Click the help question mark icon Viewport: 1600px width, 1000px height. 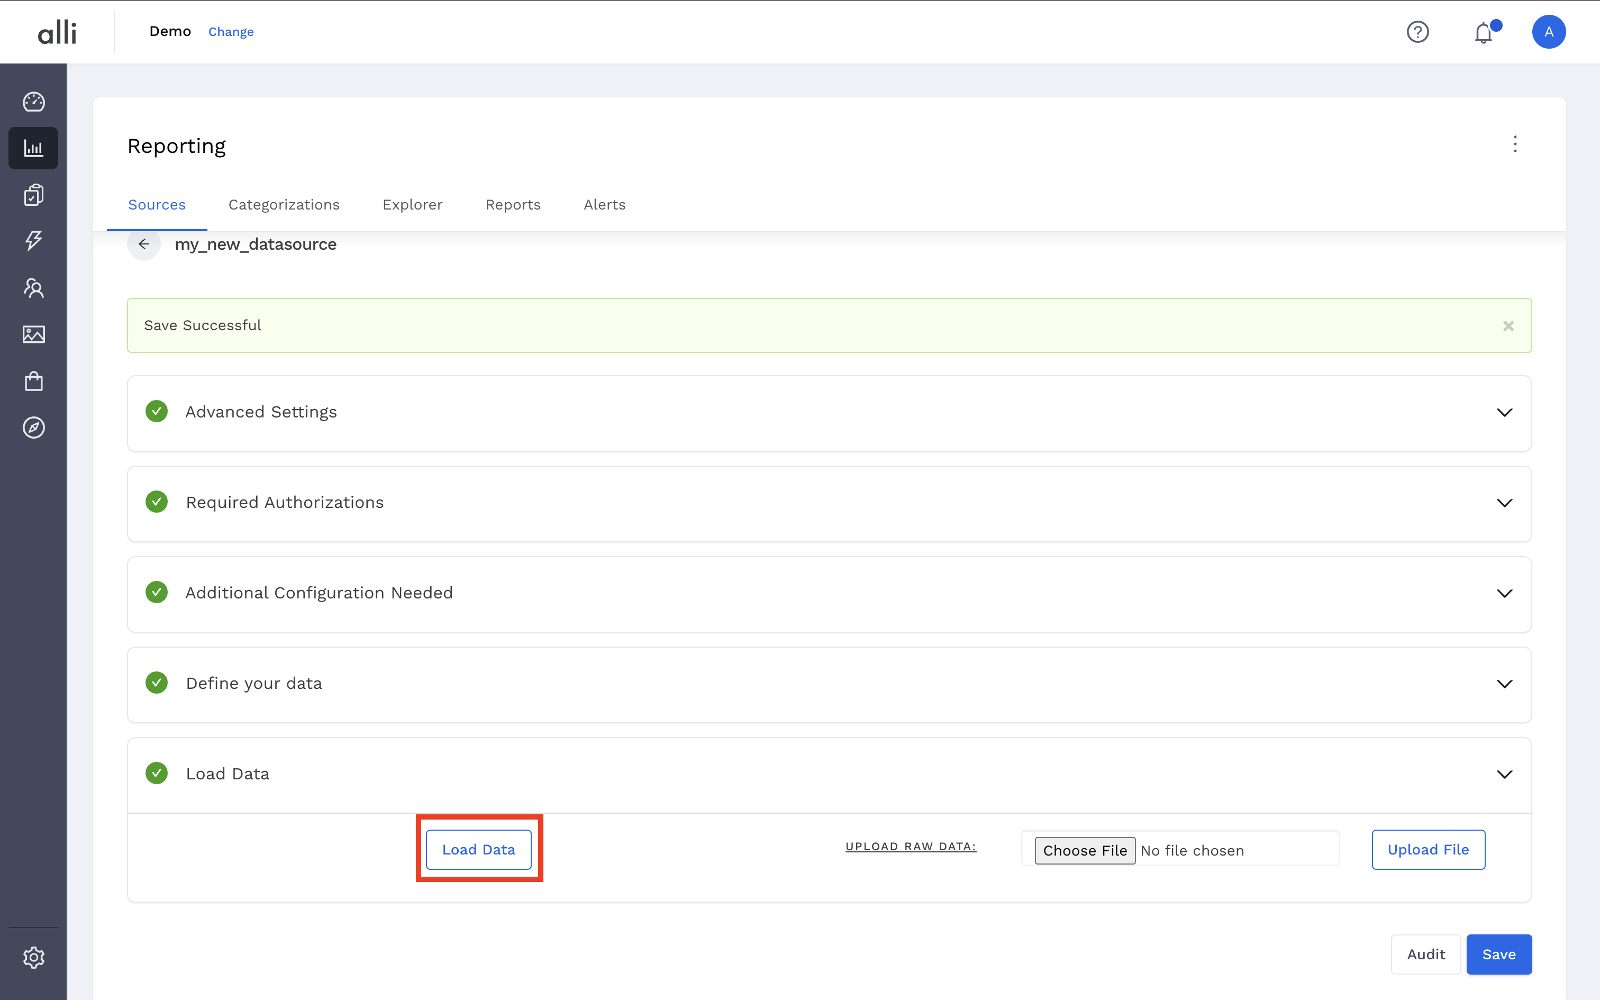1417,32
